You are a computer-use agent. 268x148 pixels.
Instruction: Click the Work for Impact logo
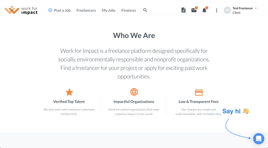21,10
